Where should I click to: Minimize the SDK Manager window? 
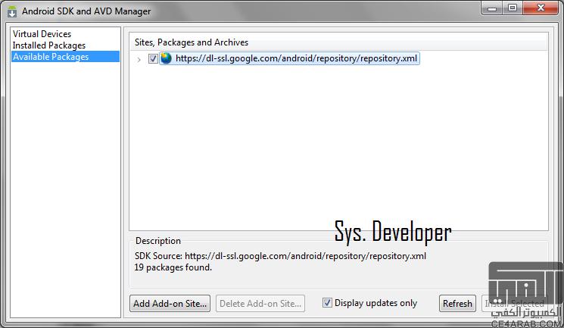[x=492, y=8]
